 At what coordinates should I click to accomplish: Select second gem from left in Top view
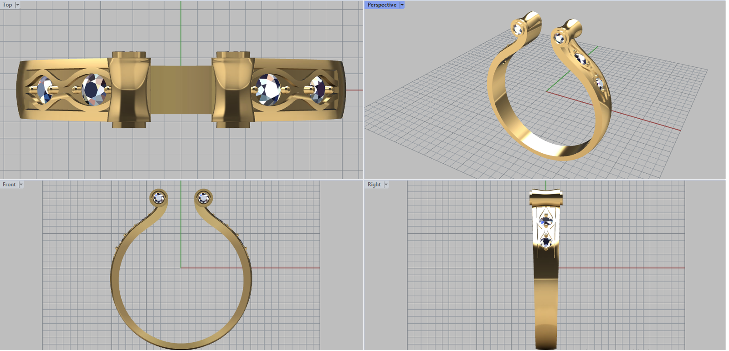tap(94, 90)
